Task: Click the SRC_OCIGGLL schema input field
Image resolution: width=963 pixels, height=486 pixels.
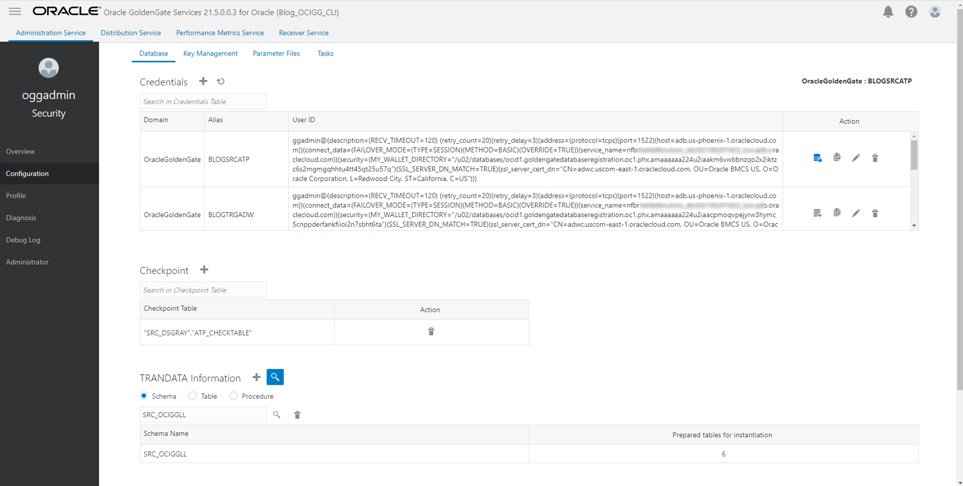Action: 203,415
